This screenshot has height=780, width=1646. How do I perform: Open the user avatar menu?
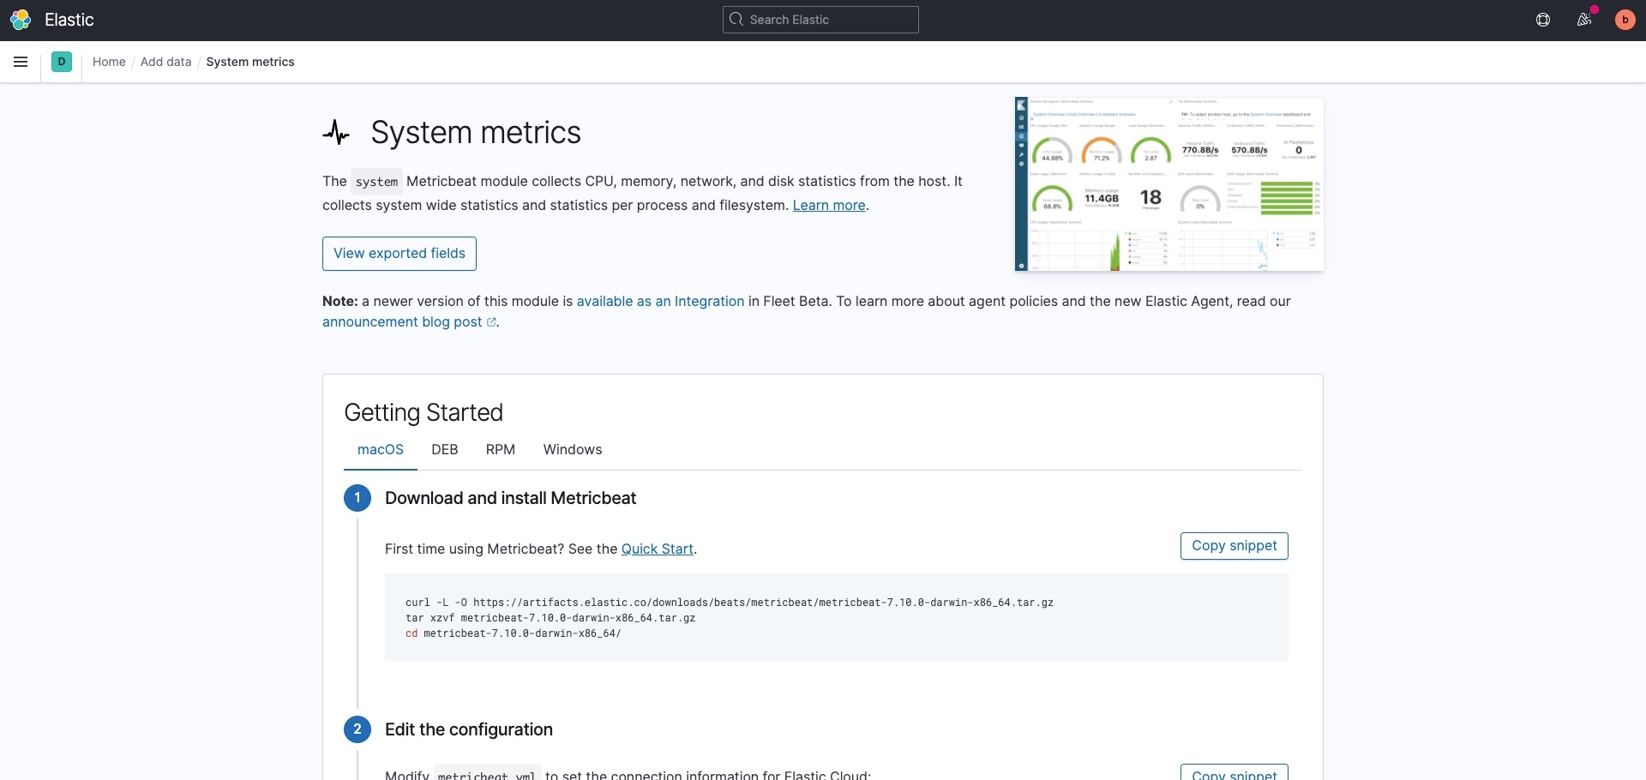(x=1625, y=20)
